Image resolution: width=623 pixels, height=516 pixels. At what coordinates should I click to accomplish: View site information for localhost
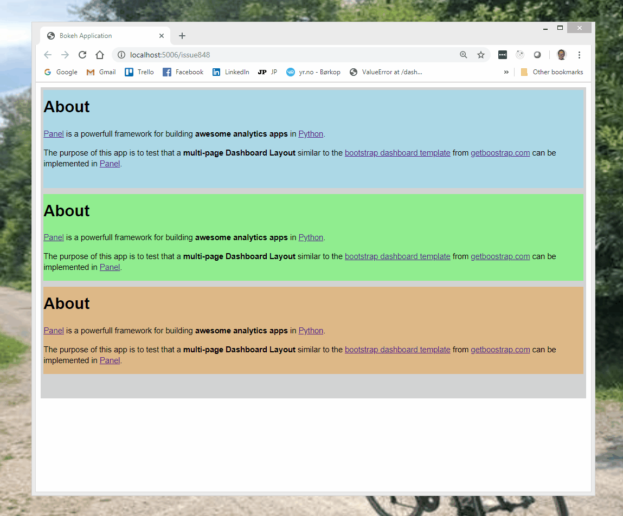coord(121,55)
